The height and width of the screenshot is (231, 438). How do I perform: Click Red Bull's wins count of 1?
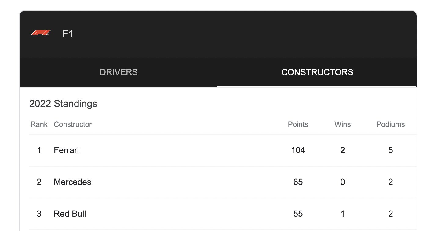342,214
